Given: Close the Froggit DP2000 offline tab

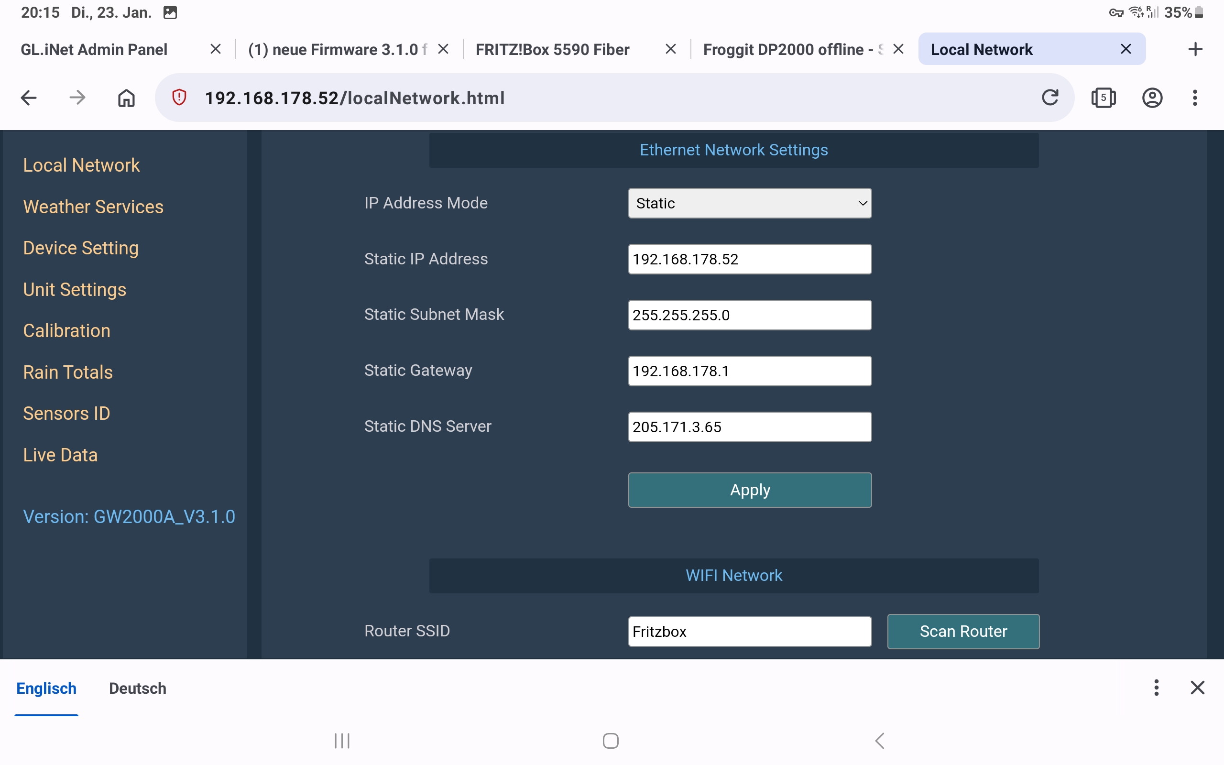Looking at the screenshot, I should pyautogui.click(x=898, y=49).
